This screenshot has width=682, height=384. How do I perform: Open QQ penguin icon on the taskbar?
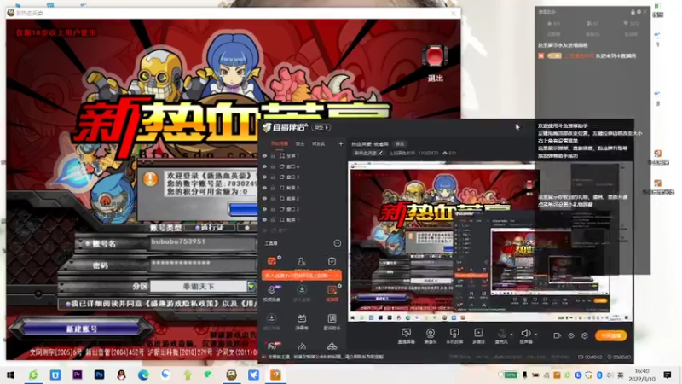pyautogui.click(x=121, y=375)
